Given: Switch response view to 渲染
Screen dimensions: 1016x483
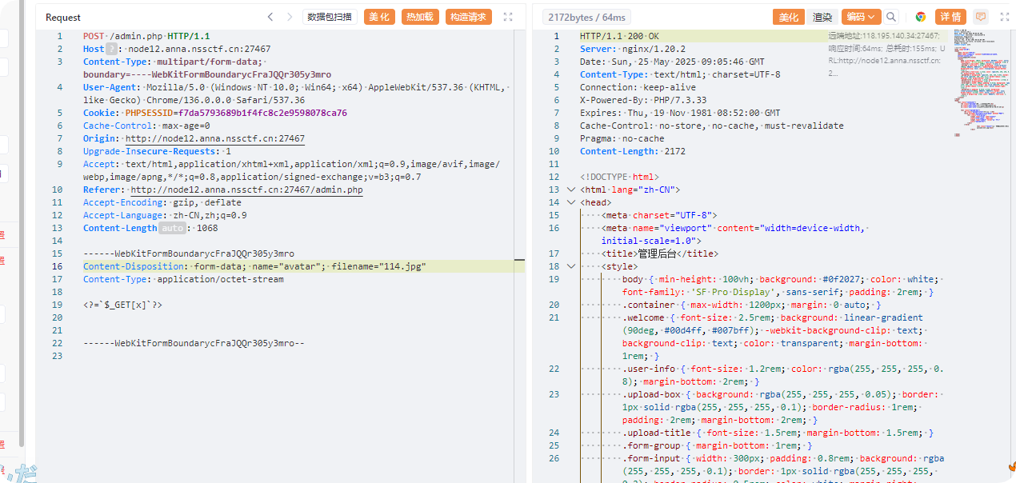Looking at the screenshot, I should pyautogui.click(x=822, y=17).
